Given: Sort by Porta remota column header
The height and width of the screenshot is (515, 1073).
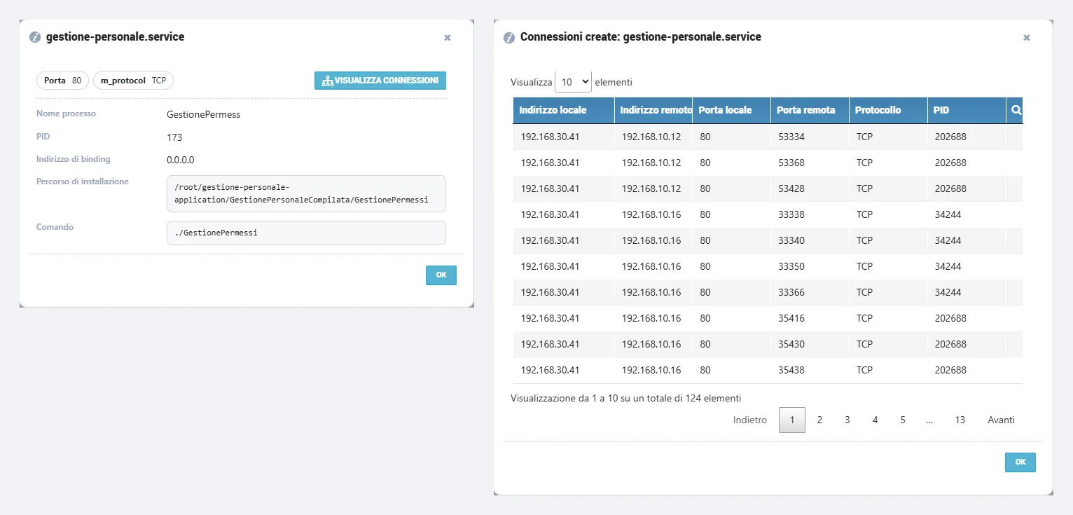Looking at the screenshot, I should click(810, 111).
